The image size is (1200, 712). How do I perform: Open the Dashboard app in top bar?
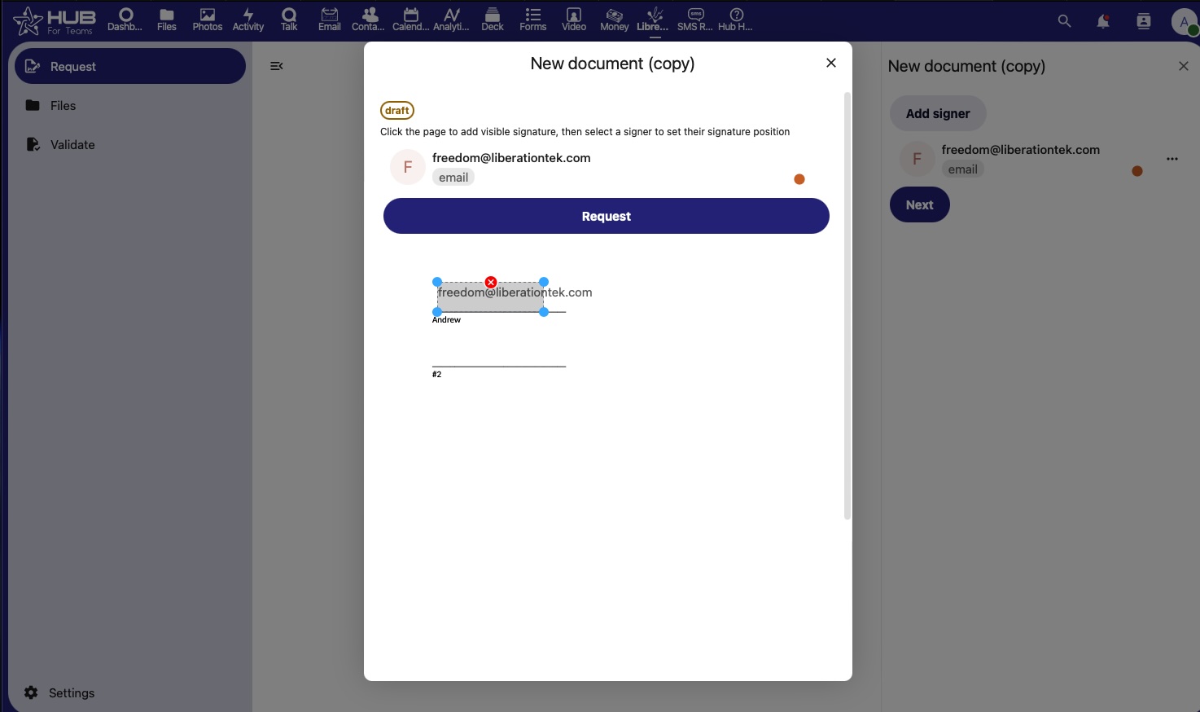click(x=125, y=20)
